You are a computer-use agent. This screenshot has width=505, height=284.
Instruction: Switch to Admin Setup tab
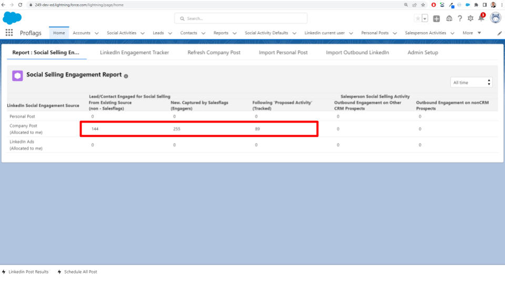point(423,53)
